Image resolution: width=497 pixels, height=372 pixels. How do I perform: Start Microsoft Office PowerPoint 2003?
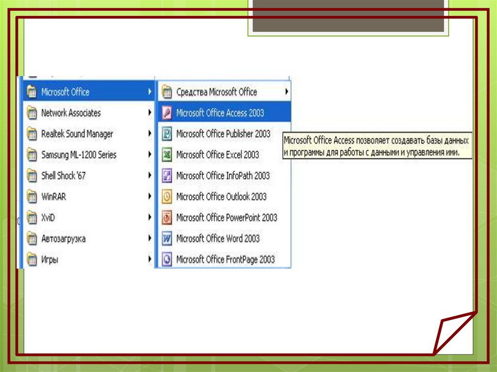[224, 217]
